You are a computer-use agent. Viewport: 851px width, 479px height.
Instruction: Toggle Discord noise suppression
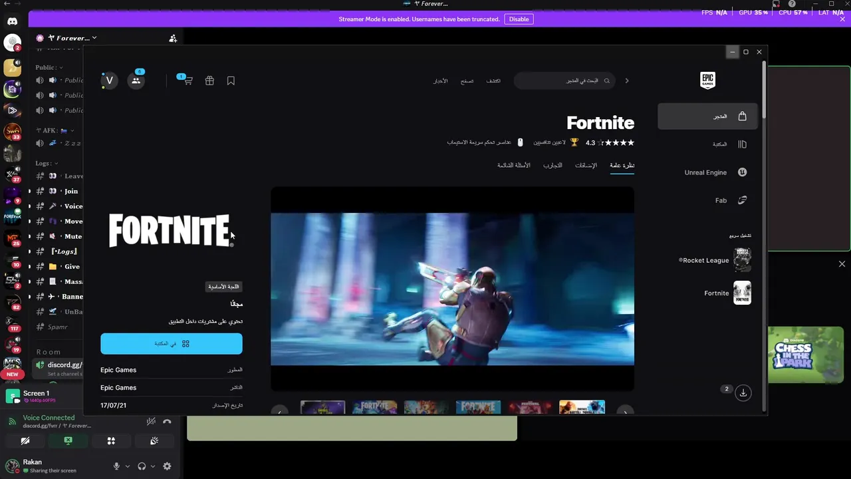(151, 421)
